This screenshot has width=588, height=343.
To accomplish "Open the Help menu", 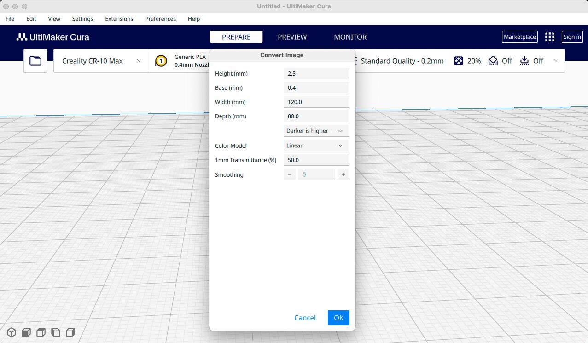I will pos(194,19).
